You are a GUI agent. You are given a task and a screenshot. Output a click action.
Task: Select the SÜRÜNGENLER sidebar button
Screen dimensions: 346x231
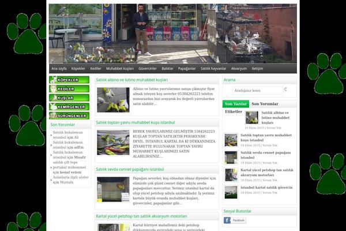pyautogui.click(x=69, y=115)
